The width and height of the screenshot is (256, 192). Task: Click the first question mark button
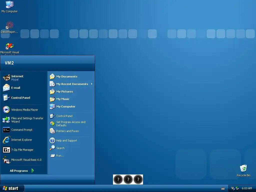pyautogui.click(x=118, y=179)
